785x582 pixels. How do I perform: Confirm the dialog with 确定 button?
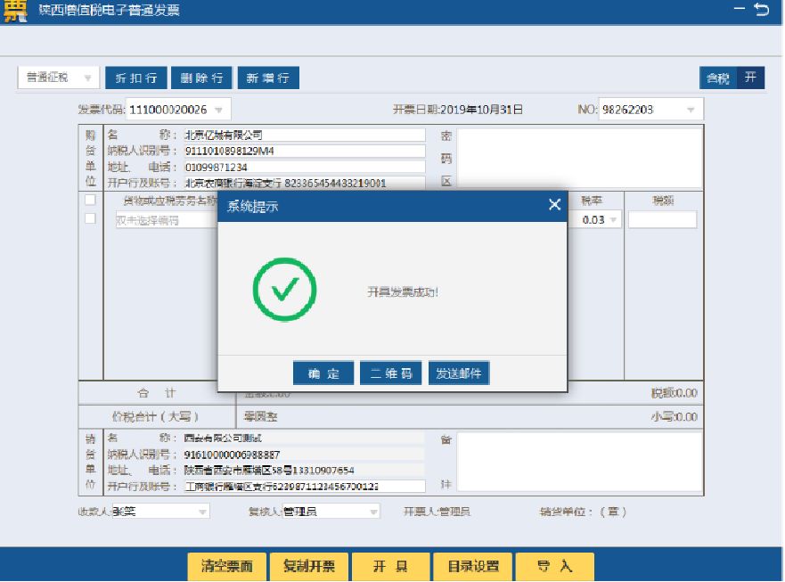tap(323, 373)
